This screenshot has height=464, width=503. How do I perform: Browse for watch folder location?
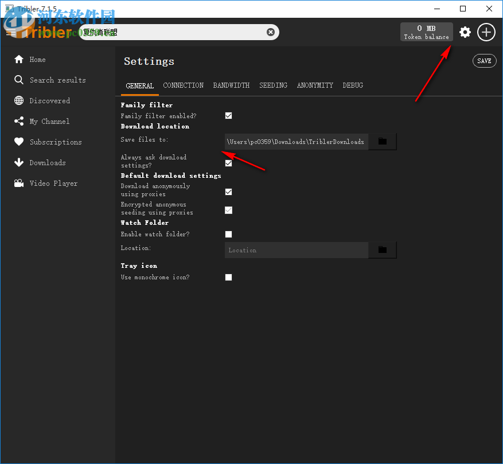click(383, 250)
